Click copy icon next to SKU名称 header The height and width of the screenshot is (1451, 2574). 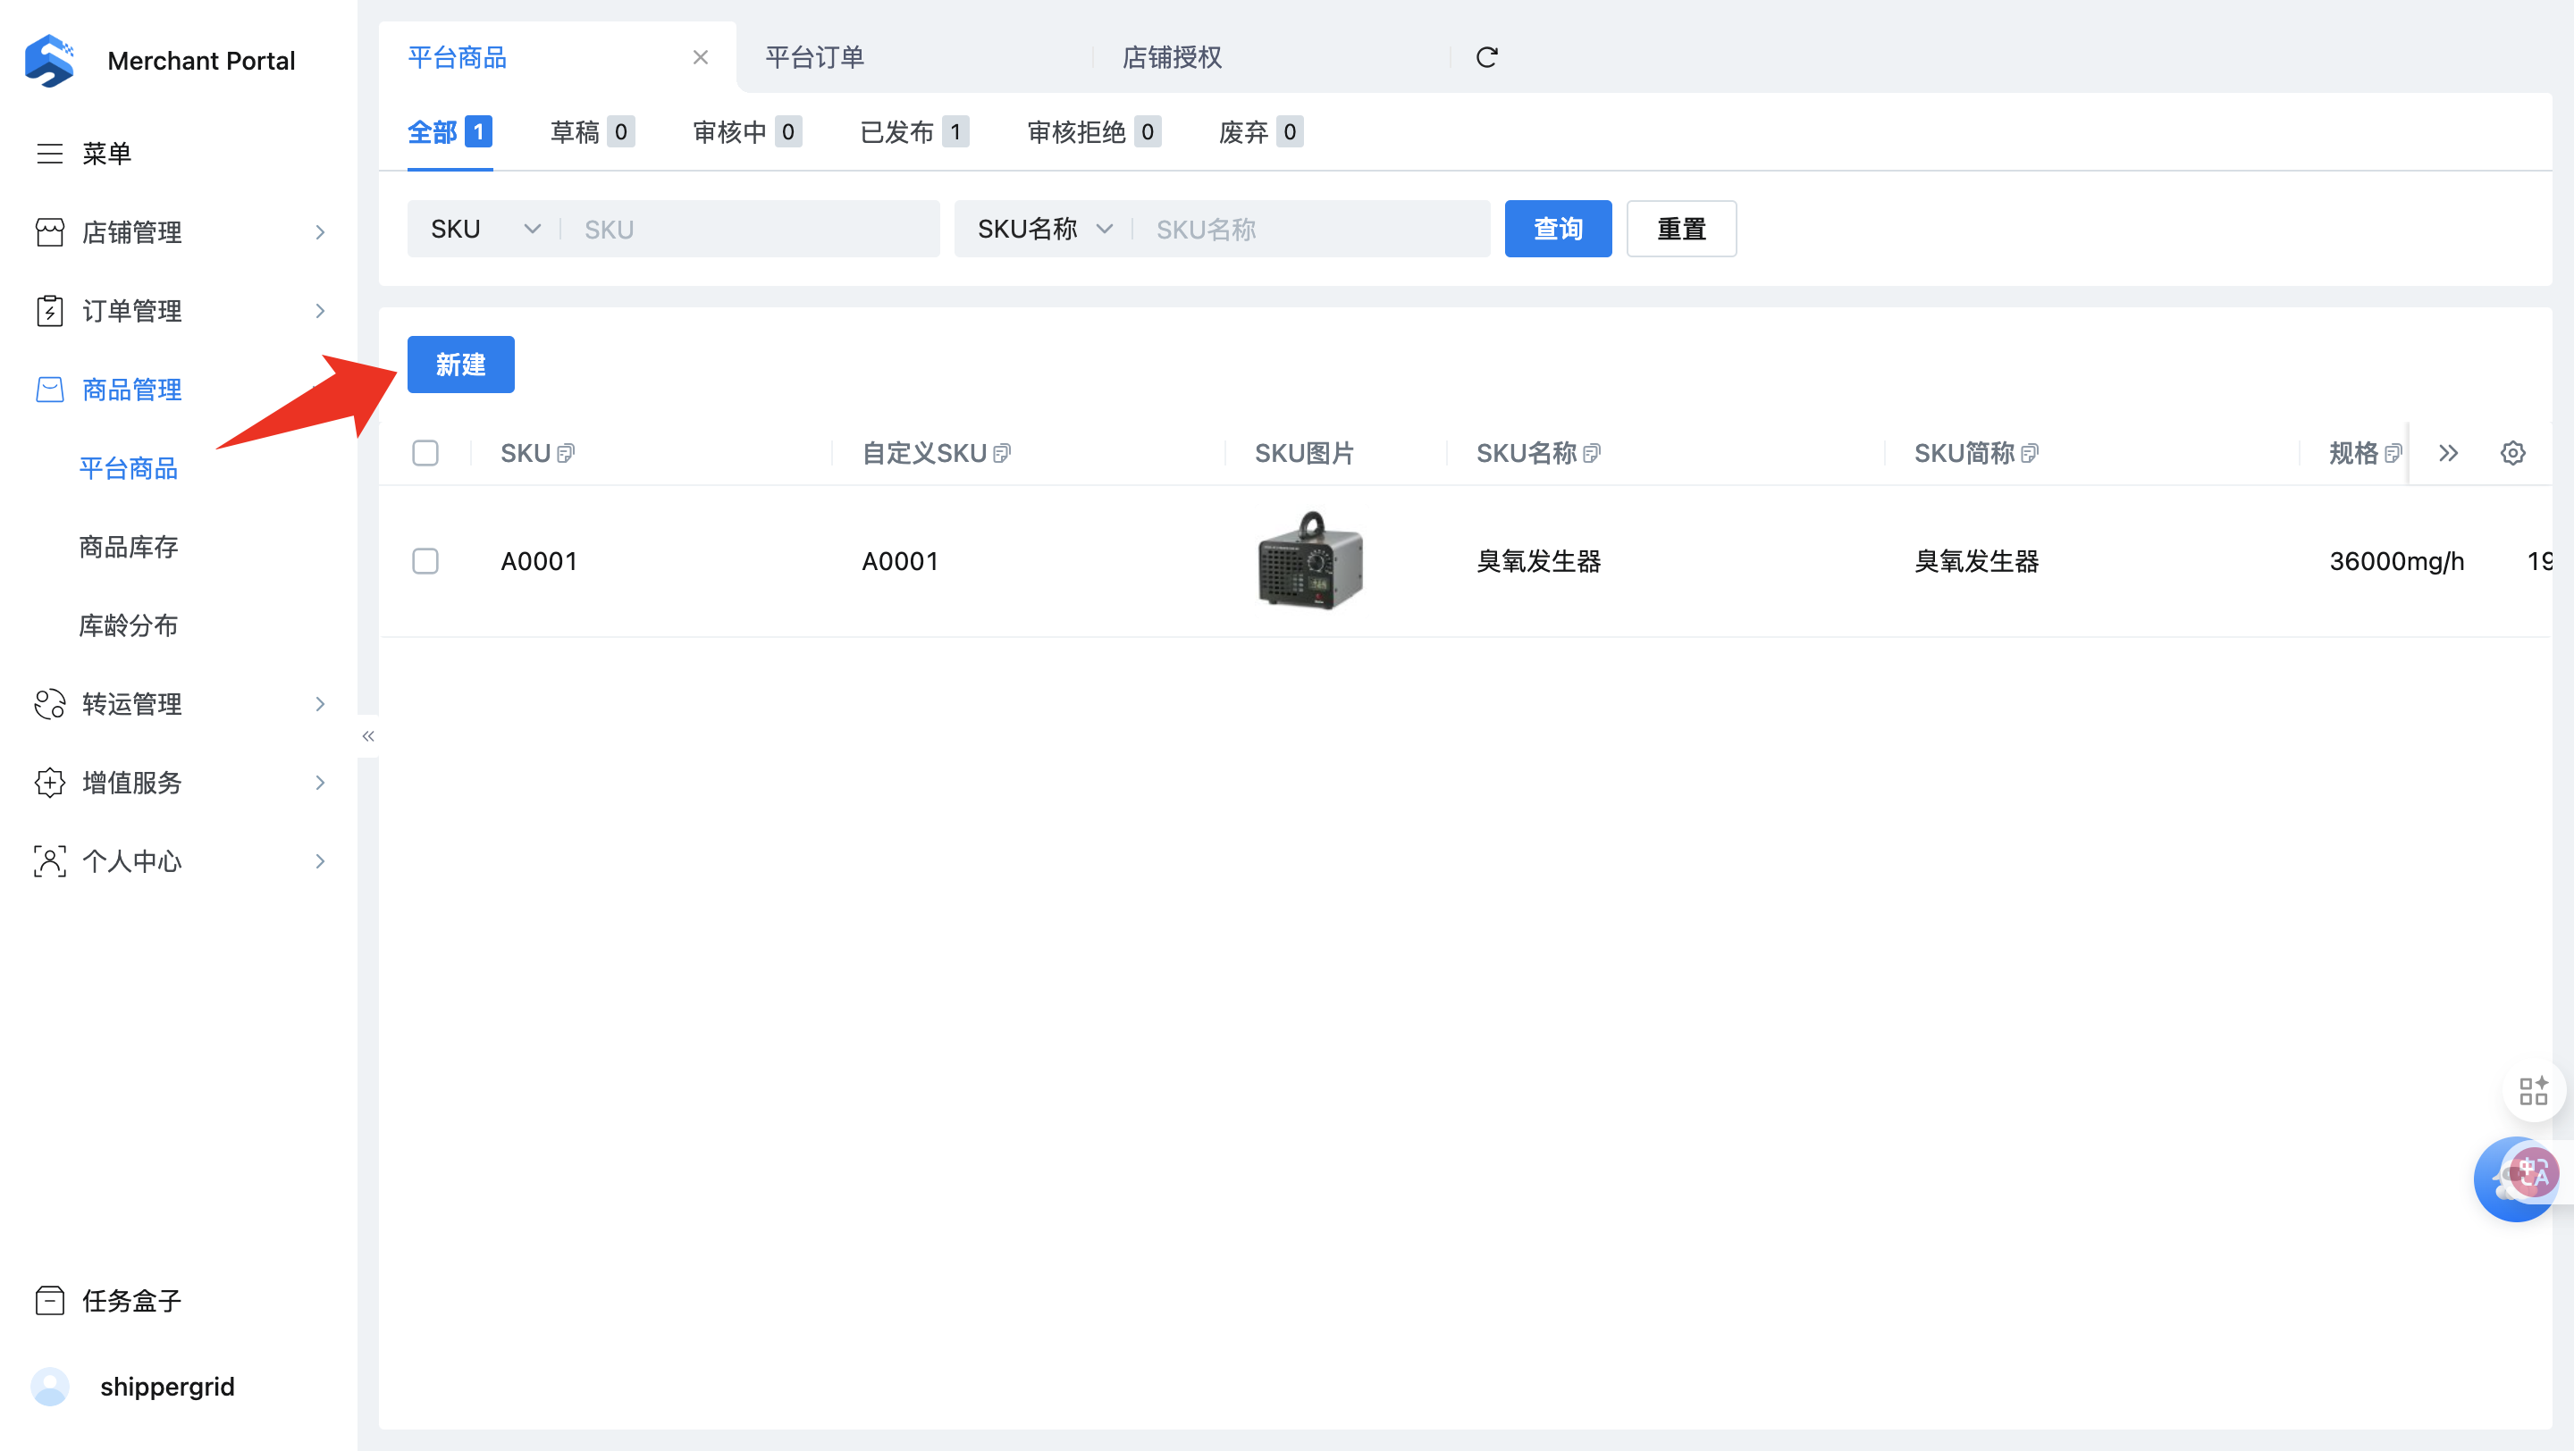pos(1592,453)
